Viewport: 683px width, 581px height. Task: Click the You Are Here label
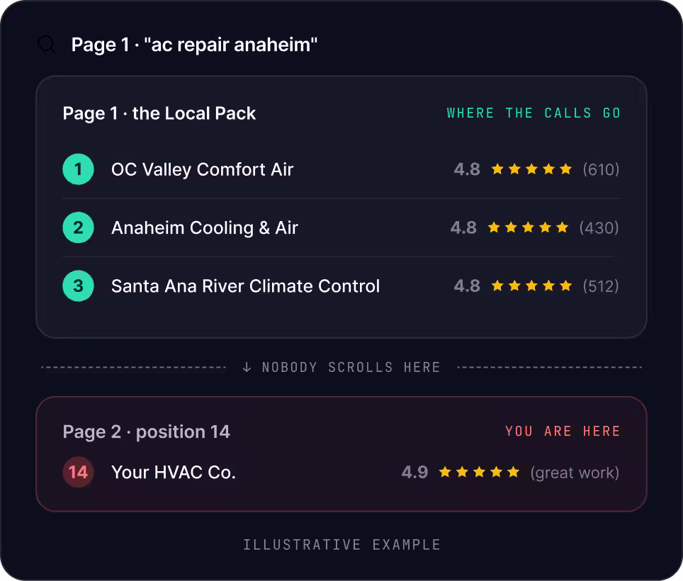pos(563,431)
